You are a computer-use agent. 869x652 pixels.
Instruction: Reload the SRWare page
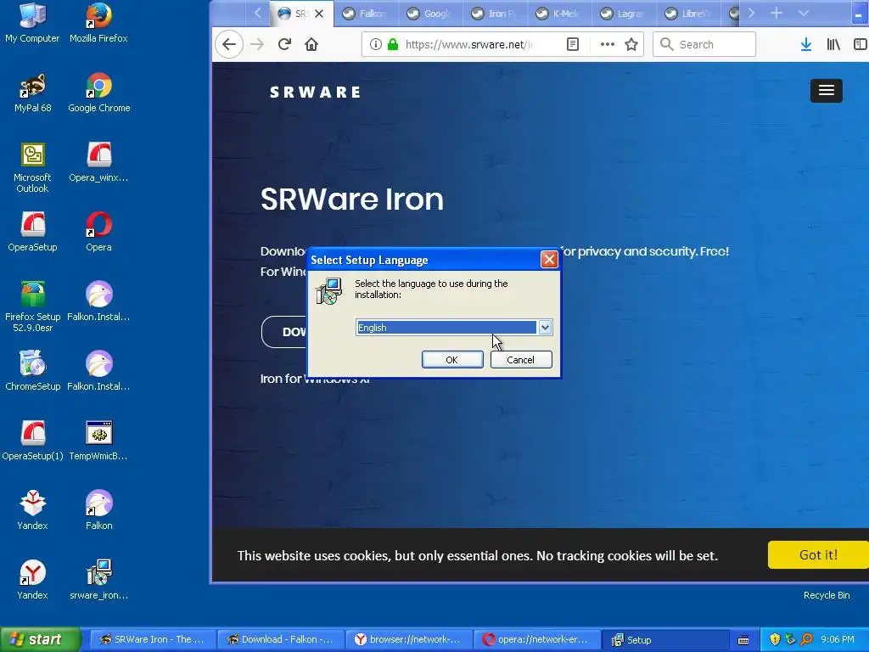coord(285,44)
